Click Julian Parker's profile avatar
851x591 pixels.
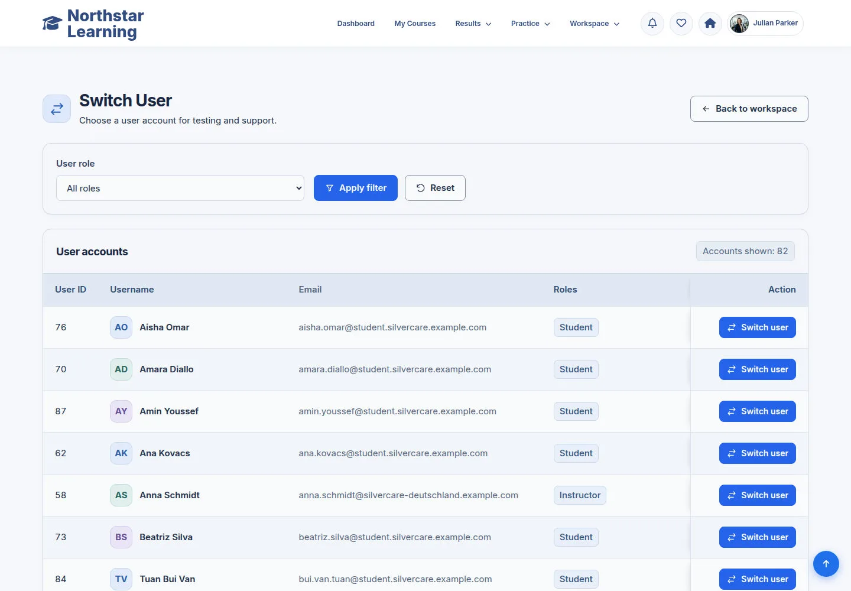point(739,24)
